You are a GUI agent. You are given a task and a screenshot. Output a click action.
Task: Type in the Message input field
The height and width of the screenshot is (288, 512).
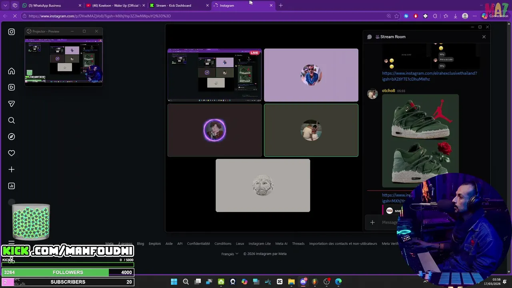pyautogui.click(x=390, y=222)
